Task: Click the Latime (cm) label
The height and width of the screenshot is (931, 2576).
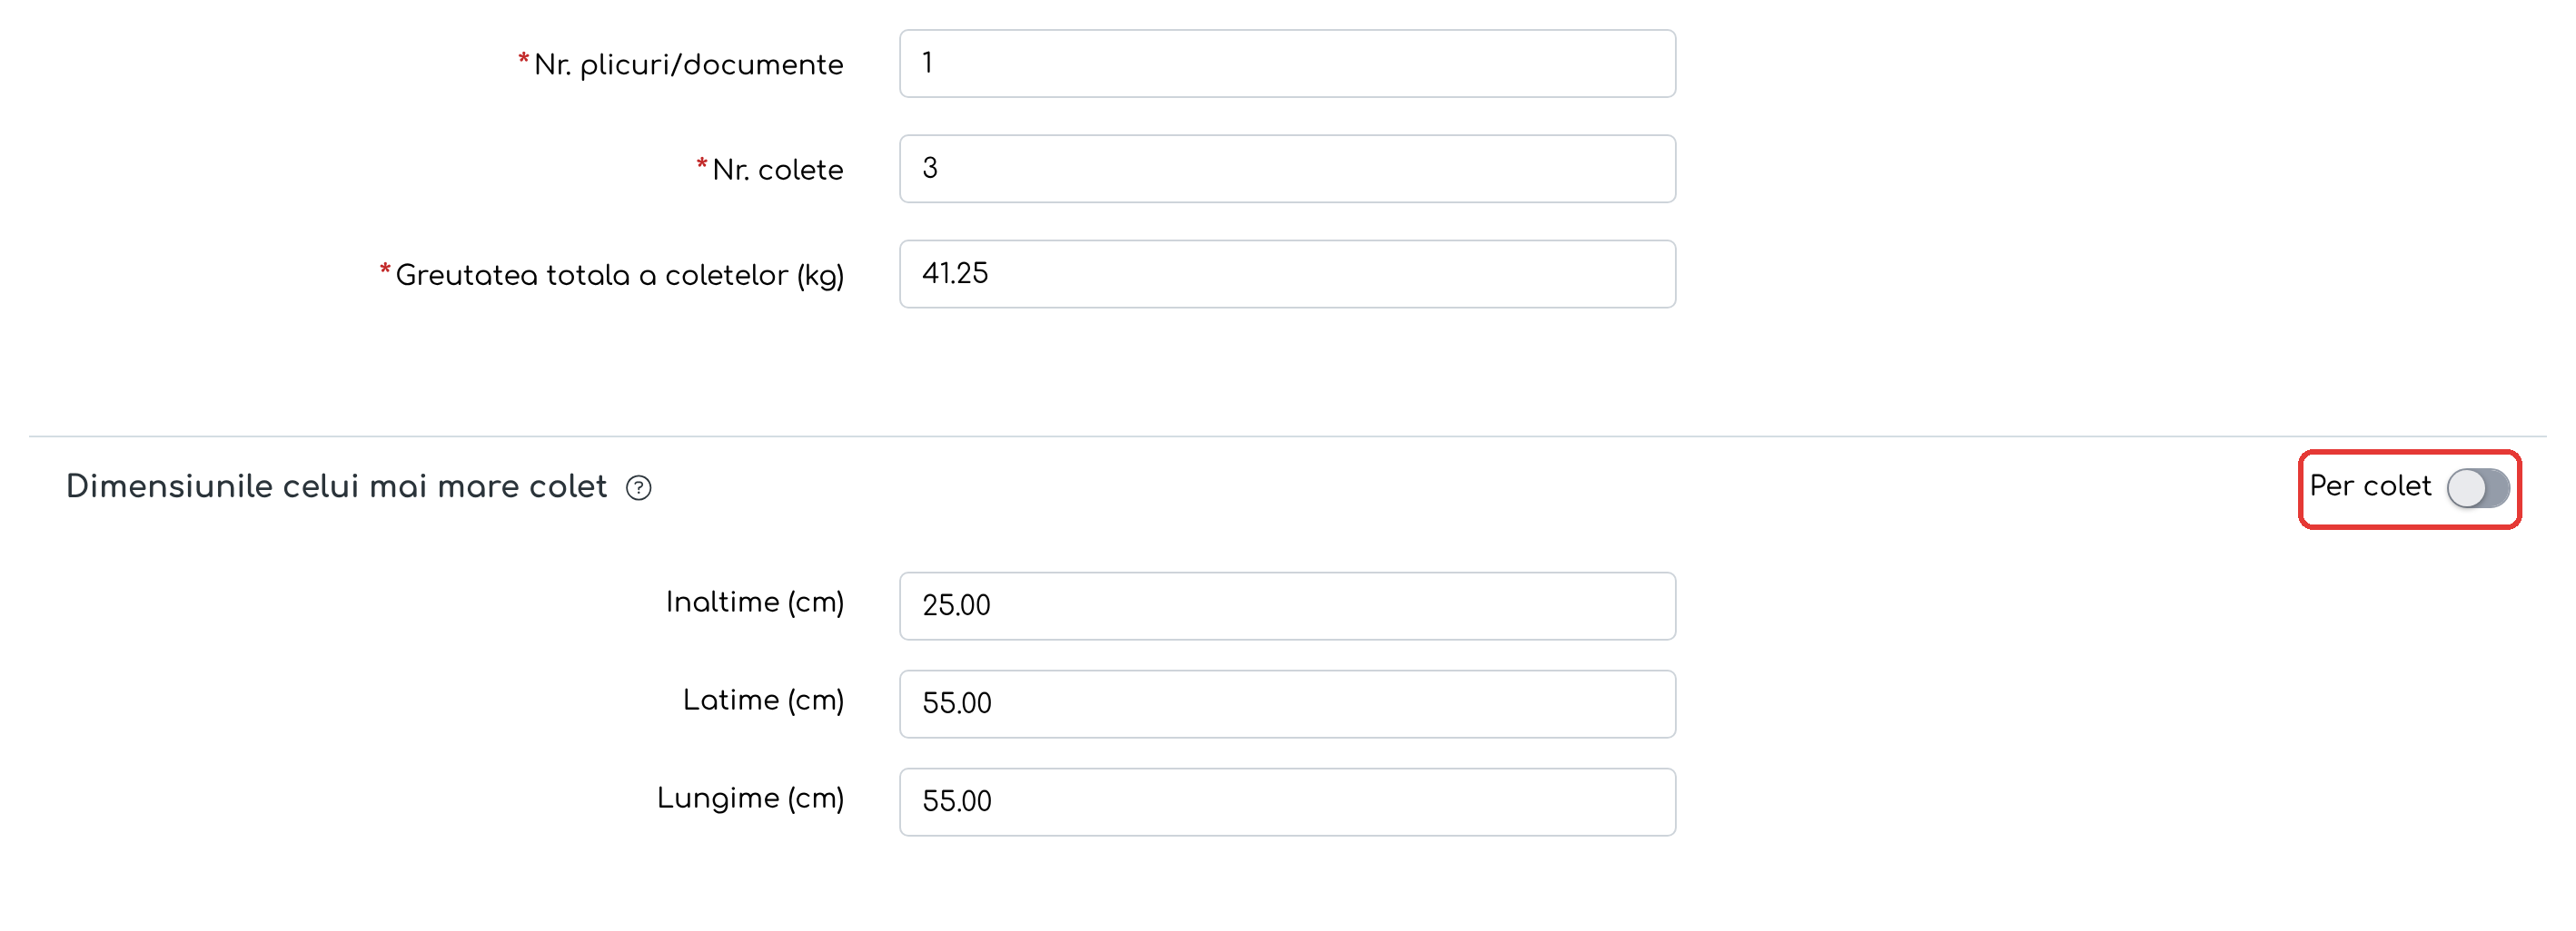Action: tap(763, 701)
